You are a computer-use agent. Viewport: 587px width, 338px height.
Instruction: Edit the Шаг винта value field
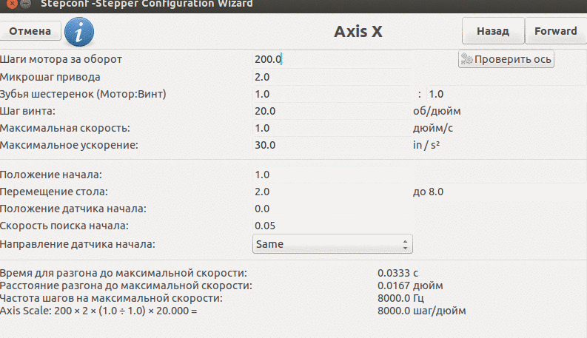[326, 111]
